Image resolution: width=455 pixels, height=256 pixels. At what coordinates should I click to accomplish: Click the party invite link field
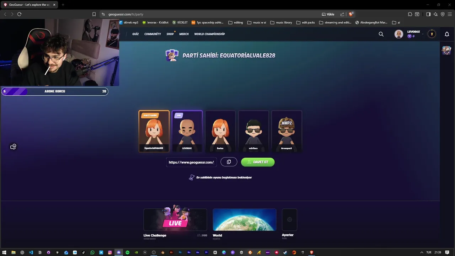click(x=191, y=162)
